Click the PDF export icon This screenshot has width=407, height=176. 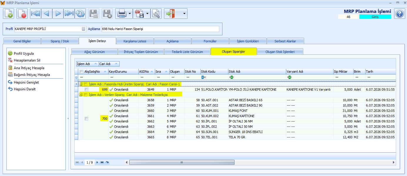[139, 14]
